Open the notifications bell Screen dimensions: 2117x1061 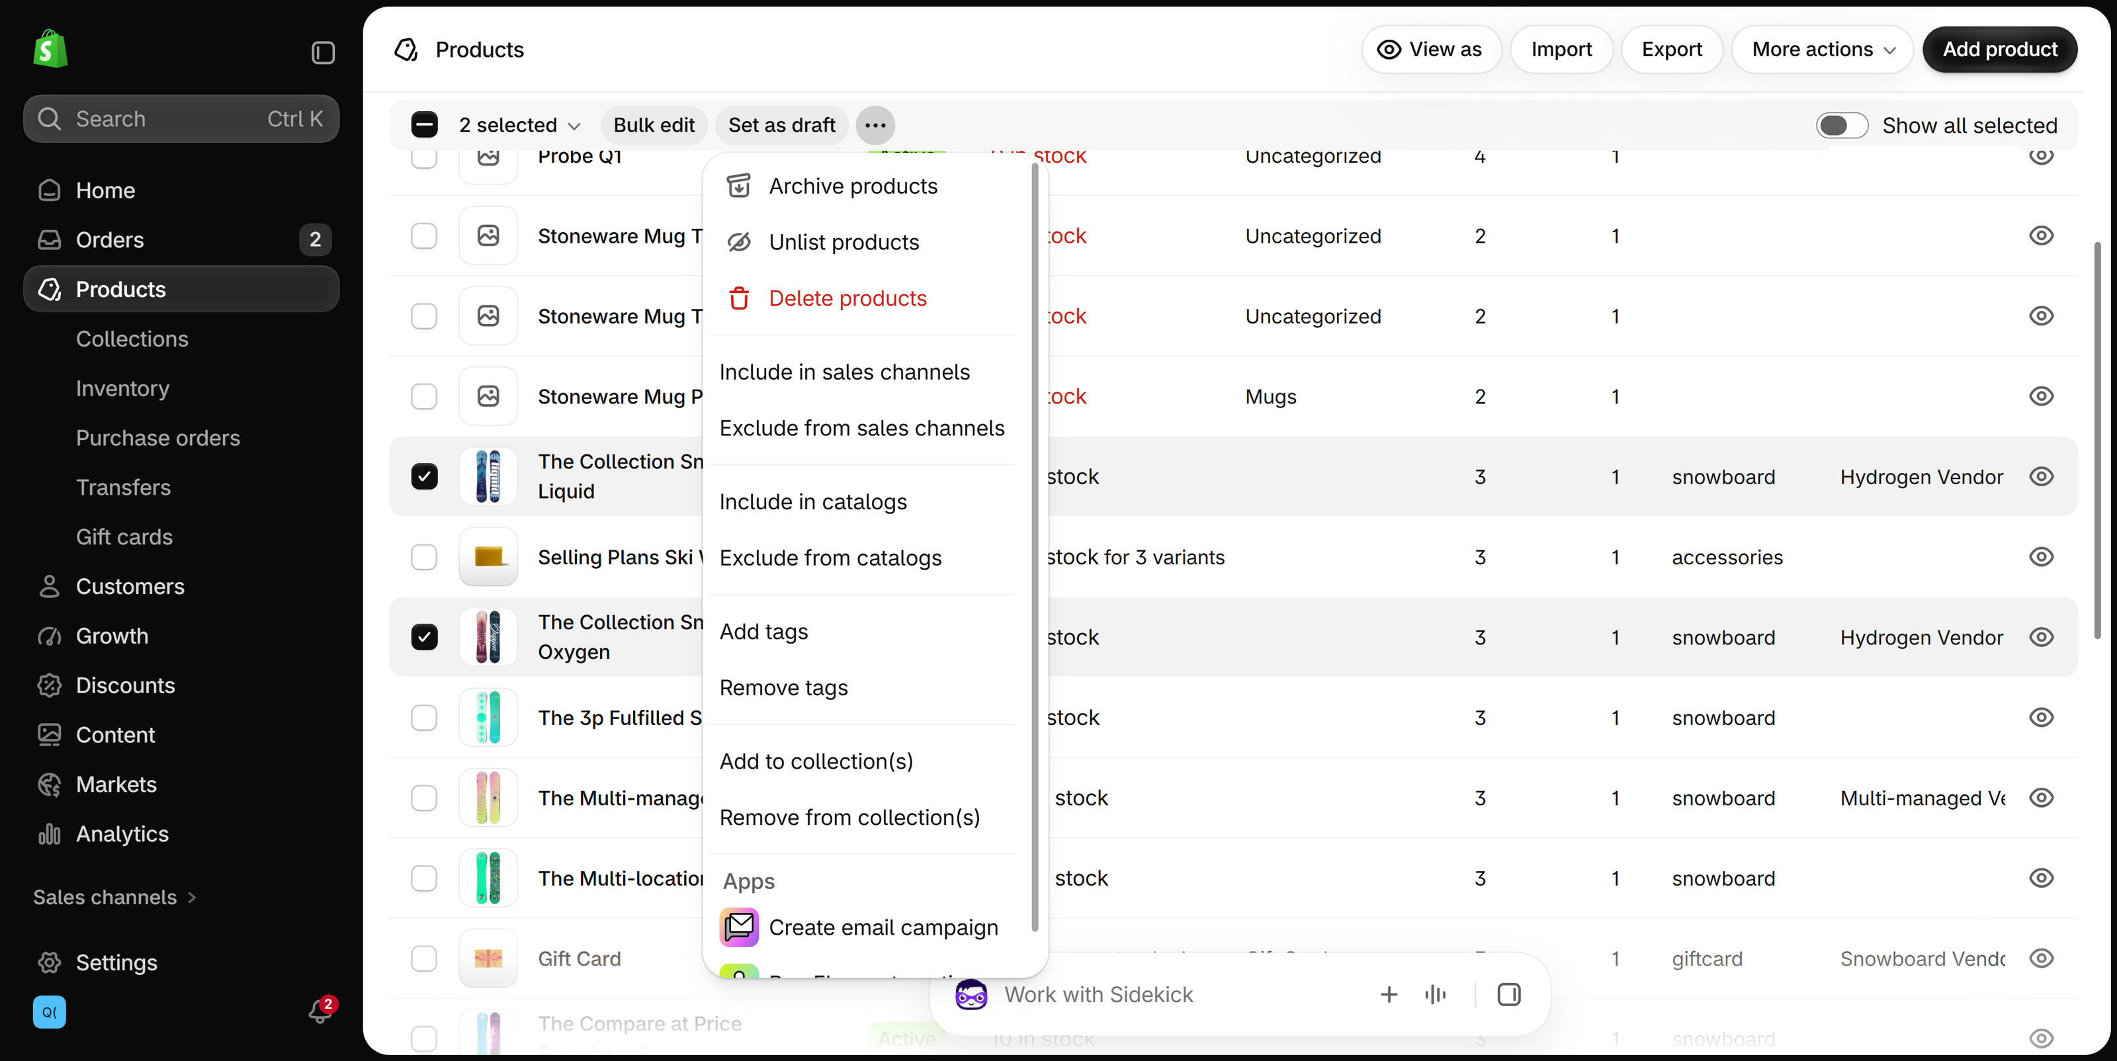(320, 1011)
